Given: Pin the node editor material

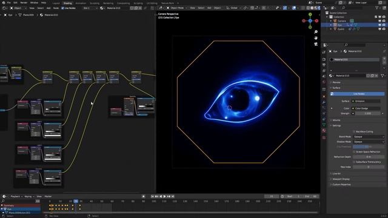Looking at the screenshot, I should tap(145, 8).
